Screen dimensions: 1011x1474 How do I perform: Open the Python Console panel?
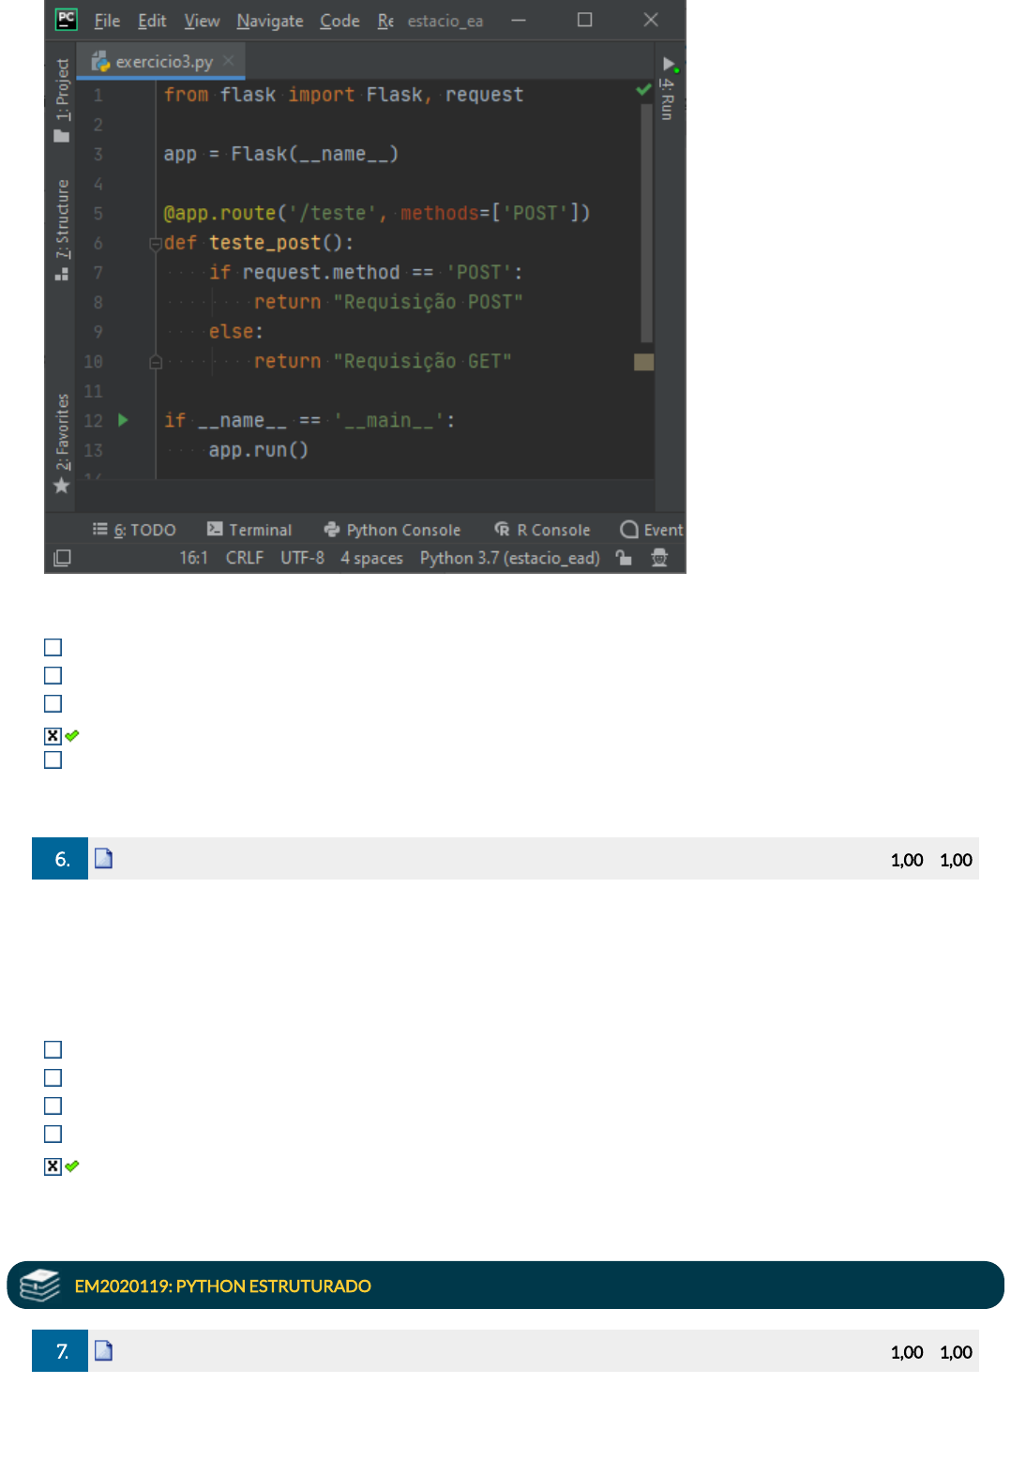point(393,530)
